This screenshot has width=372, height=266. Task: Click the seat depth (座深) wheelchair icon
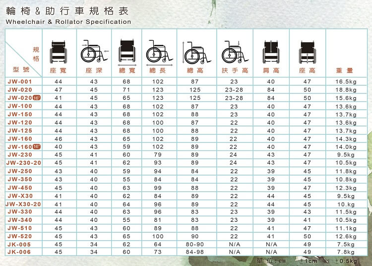(94, 51)
